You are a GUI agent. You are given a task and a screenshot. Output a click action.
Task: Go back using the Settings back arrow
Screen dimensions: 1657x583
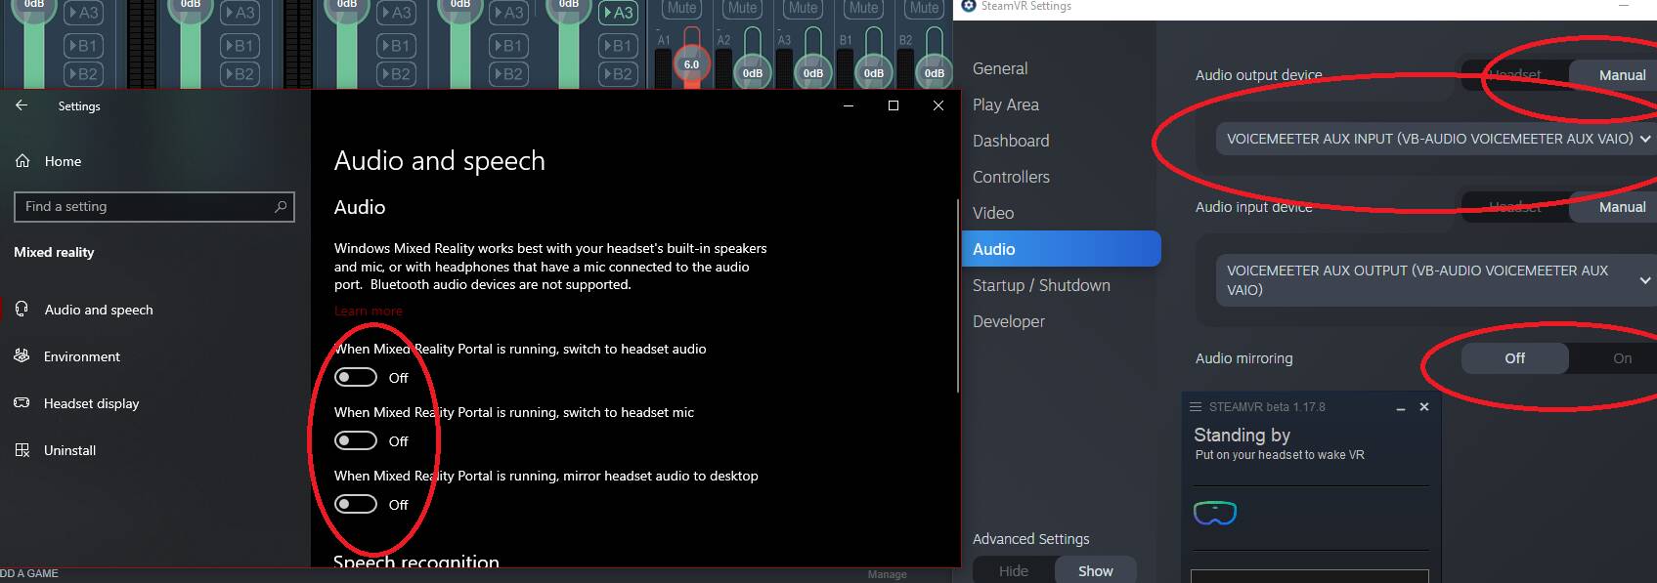(x=22, y=105)
